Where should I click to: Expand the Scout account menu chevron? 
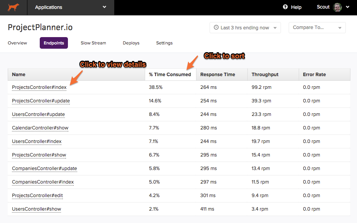(x=347, y=7)
